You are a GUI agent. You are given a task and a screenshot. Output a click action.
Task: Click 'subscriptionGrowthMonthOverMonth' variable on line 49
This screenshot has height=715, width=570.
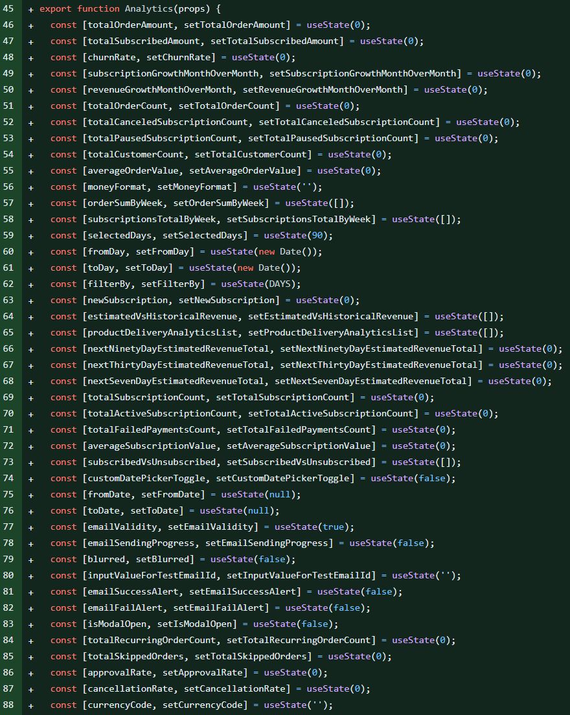point(174,73)
